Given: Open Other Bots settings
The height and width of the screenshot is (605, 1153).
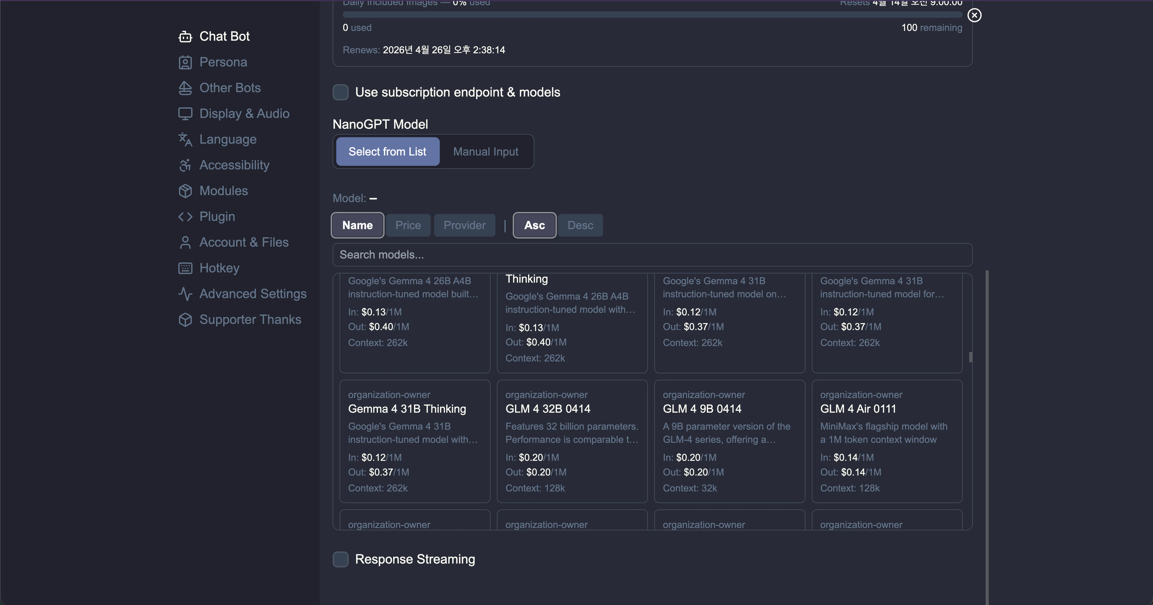Looking at the screenshot, I should tap(230, 88).
